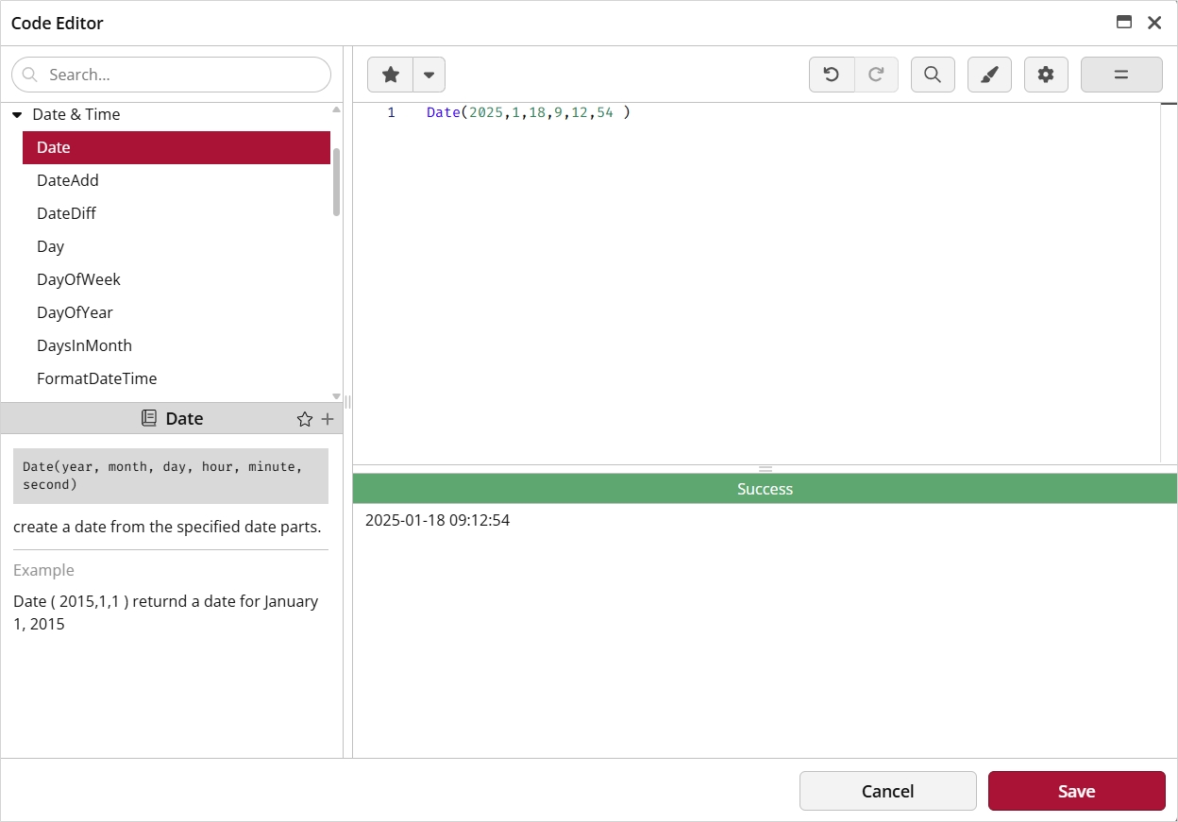The image size is (1178, 822).
Task: Click the favorites star toolbar button
Action: click(x=390, y=75)
